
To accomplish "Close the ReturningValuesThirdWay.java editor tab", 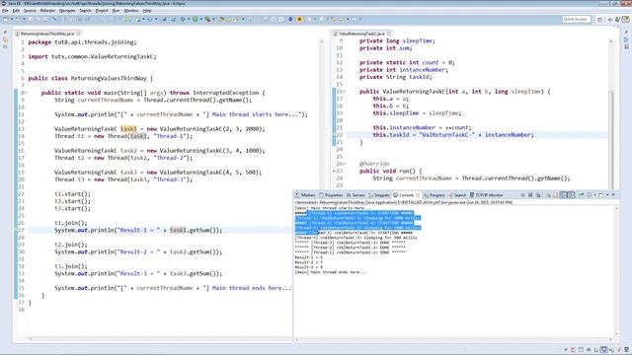I will click(x=78, y=34).
